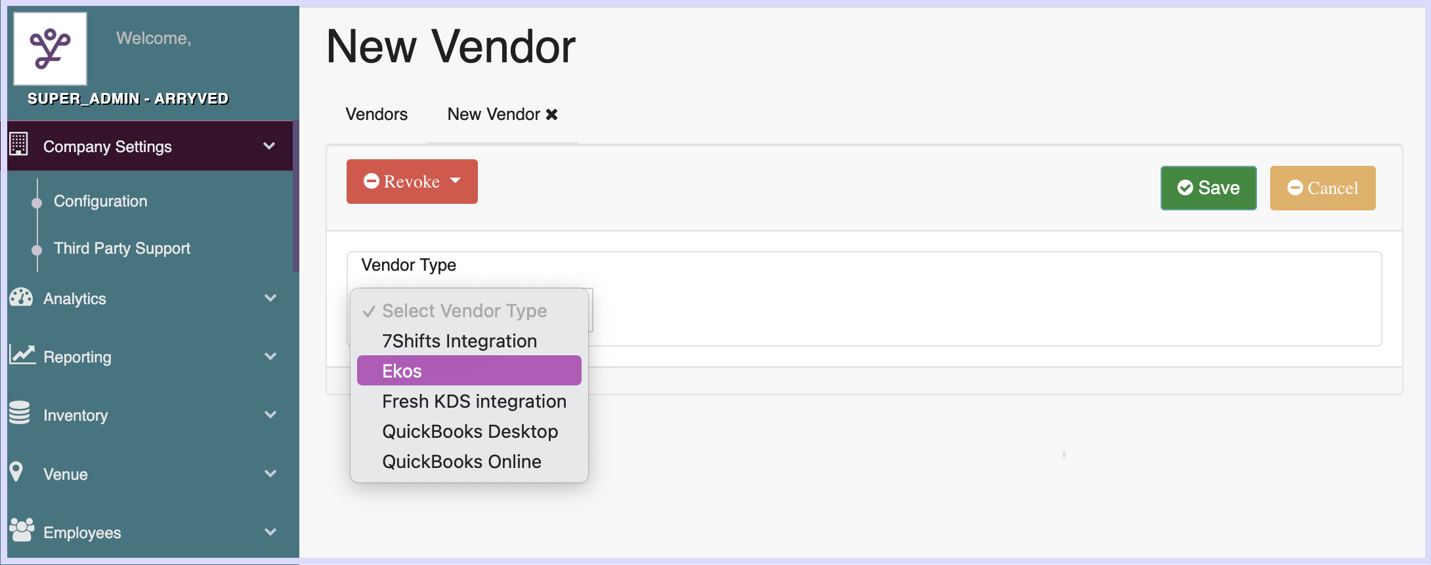Choose 7Shifts Integration vendor type
1431x565 pixels.
(x=469, y=341)
